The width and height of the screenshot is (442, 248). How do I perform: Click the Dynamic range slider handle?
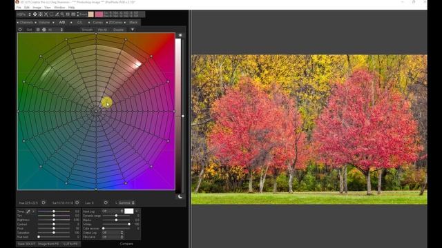click(x=116, y=216)
